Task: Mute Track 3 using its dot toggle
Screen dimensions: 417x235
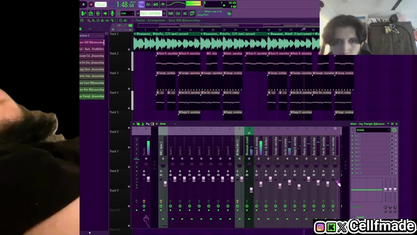Action: (129, 89)
